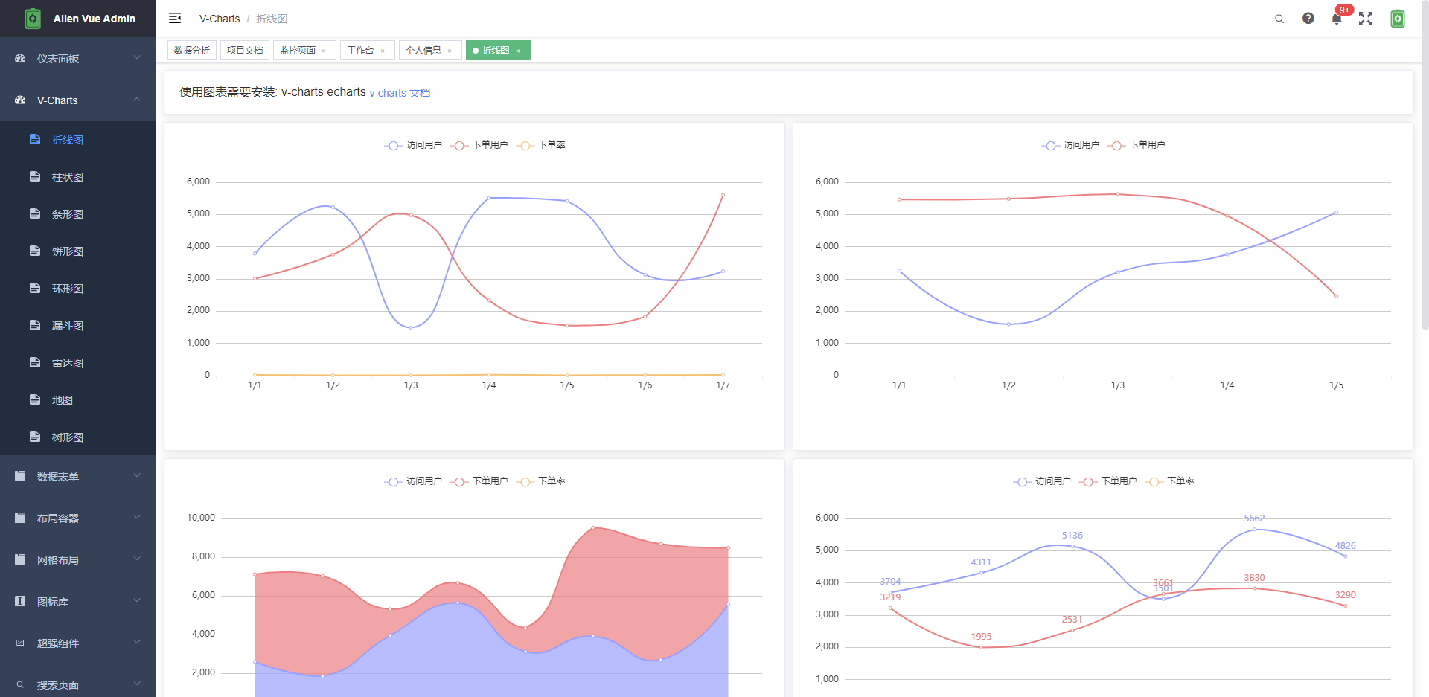Screen dimensions: 1429x697
Task: Click the 搜索页面 sidebar search icon
Action: 20,684
